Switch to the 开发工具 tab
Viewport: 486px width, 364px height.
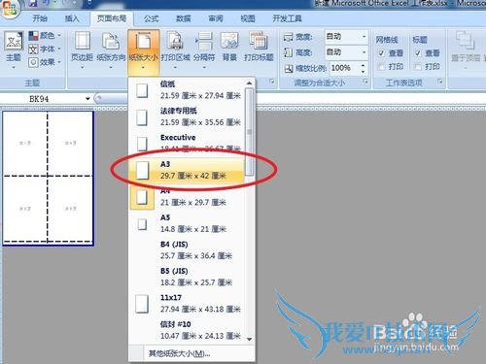287,18
